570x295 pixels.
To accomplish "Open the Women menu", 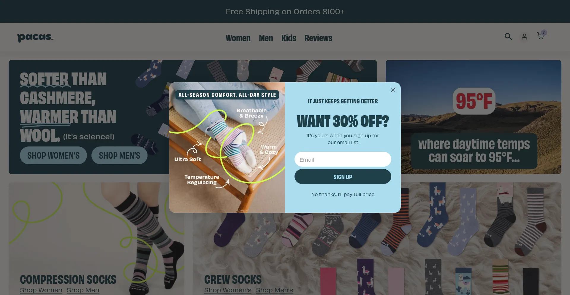I will 238,38.
